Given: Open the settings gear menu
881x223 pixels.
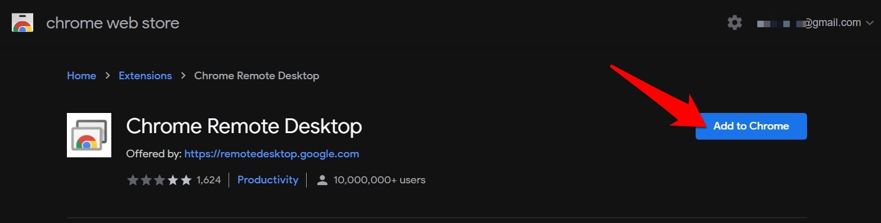Looking at the screenshot, I should [735, 23].
